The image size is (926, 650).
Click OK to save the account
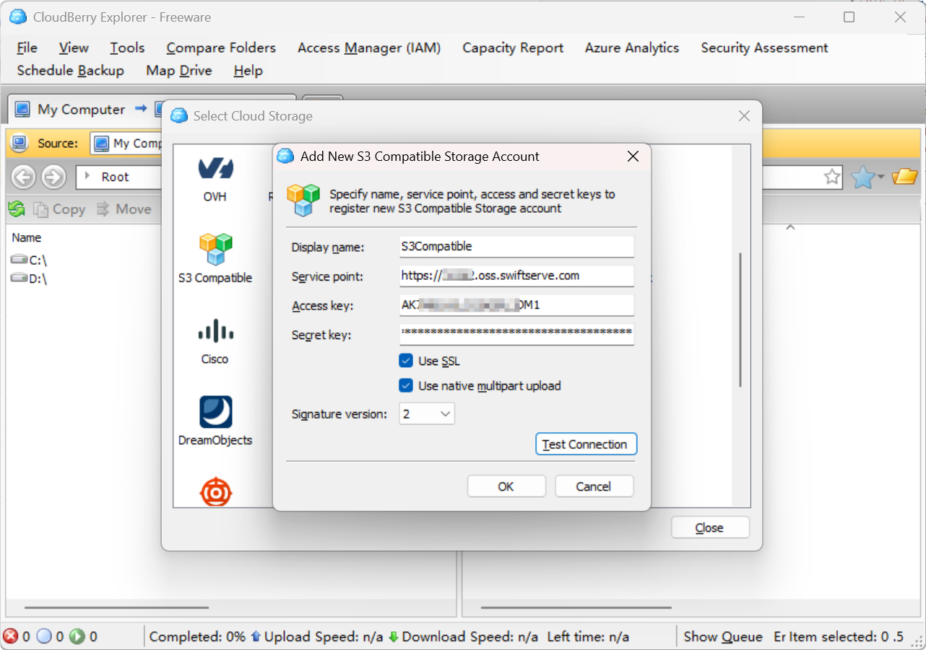point(506,486)
